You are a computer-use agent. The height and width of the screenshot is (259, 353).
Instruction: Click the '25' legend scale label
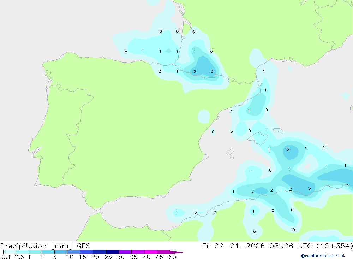click(x=108, y=257)
